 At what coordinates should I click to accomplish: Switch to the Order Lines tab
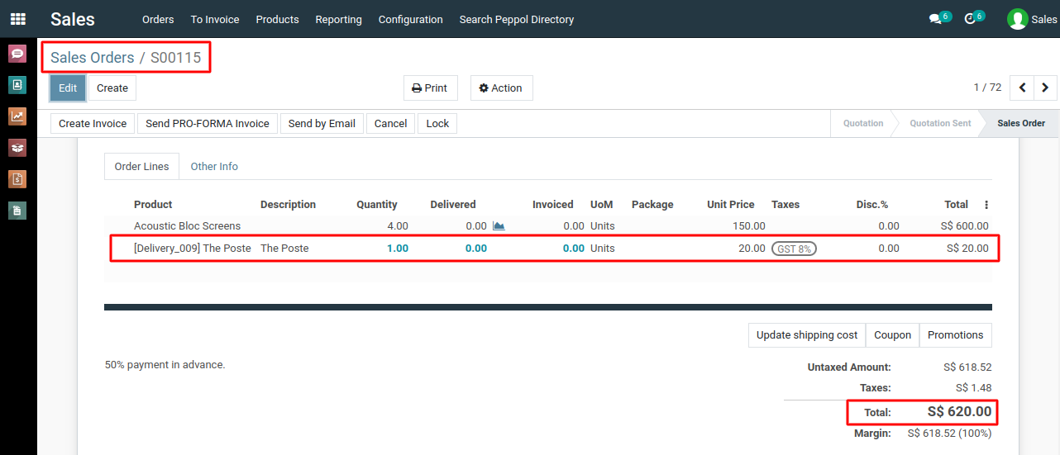[x=141, y=166]
